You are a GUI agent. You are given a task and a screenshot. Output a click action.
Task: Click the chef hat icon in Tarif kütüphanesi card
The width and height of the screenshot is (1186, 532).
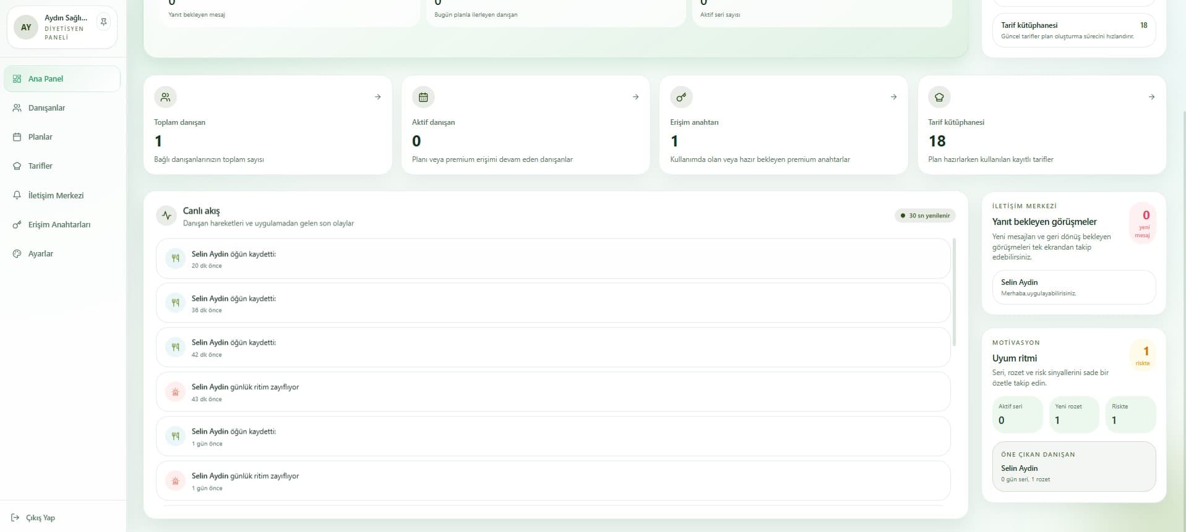click(x=939, y=97)
